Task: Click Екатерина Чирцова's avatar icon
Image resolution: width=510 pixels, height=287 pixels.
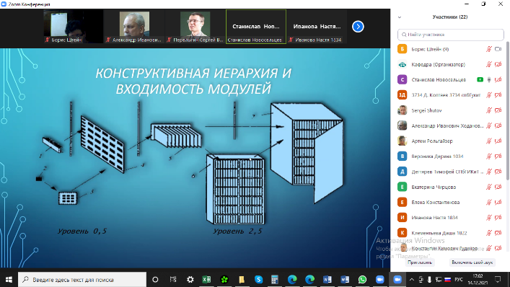Action: [403, 187]
